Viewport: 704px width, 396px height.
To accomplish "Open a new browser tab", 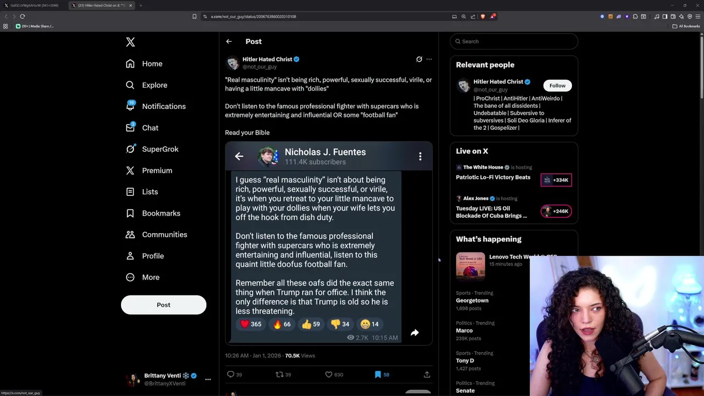I will coord(140,5).
